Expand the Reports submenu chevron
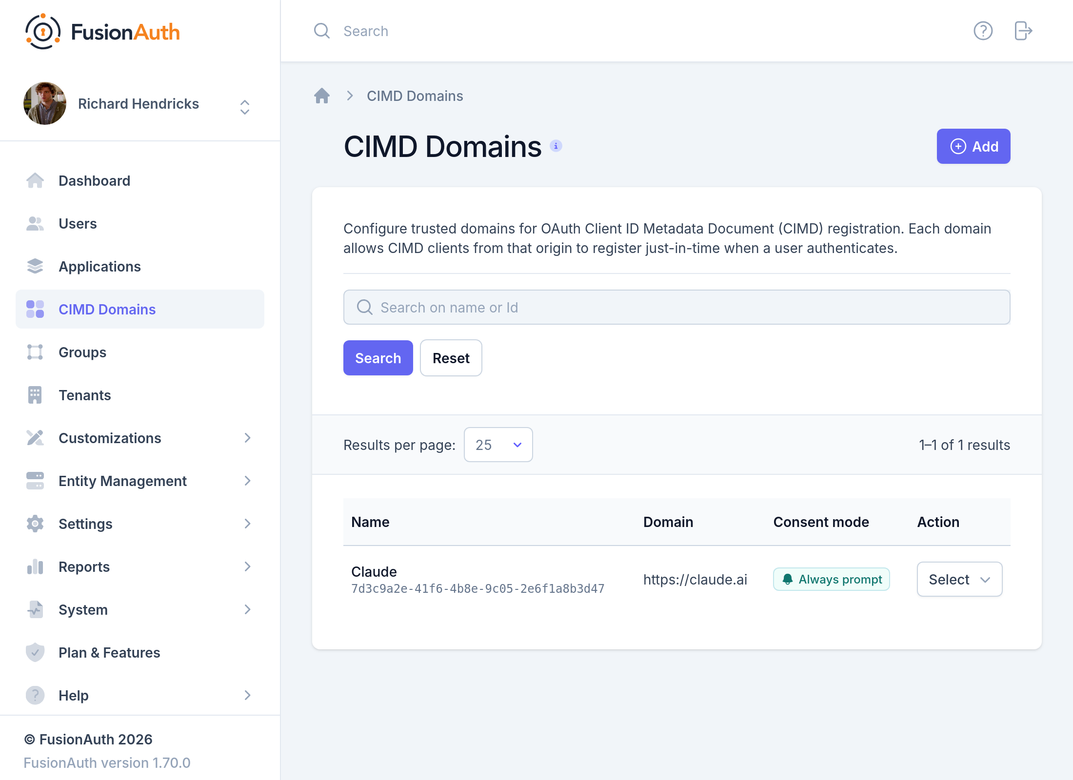Image resolution: width=1073 pixels, height=780 pixels. (x=248, y=566)
